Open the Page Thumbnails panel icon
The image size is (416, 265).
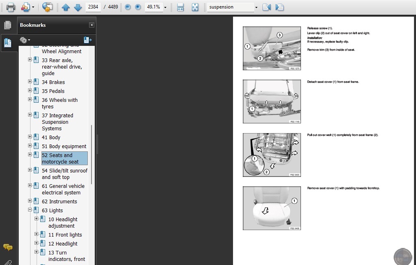8,25
